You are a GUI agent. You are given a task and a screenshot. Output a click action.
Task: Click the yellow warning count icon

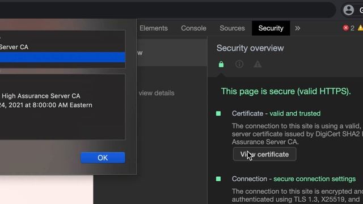[x=360, y=28]
